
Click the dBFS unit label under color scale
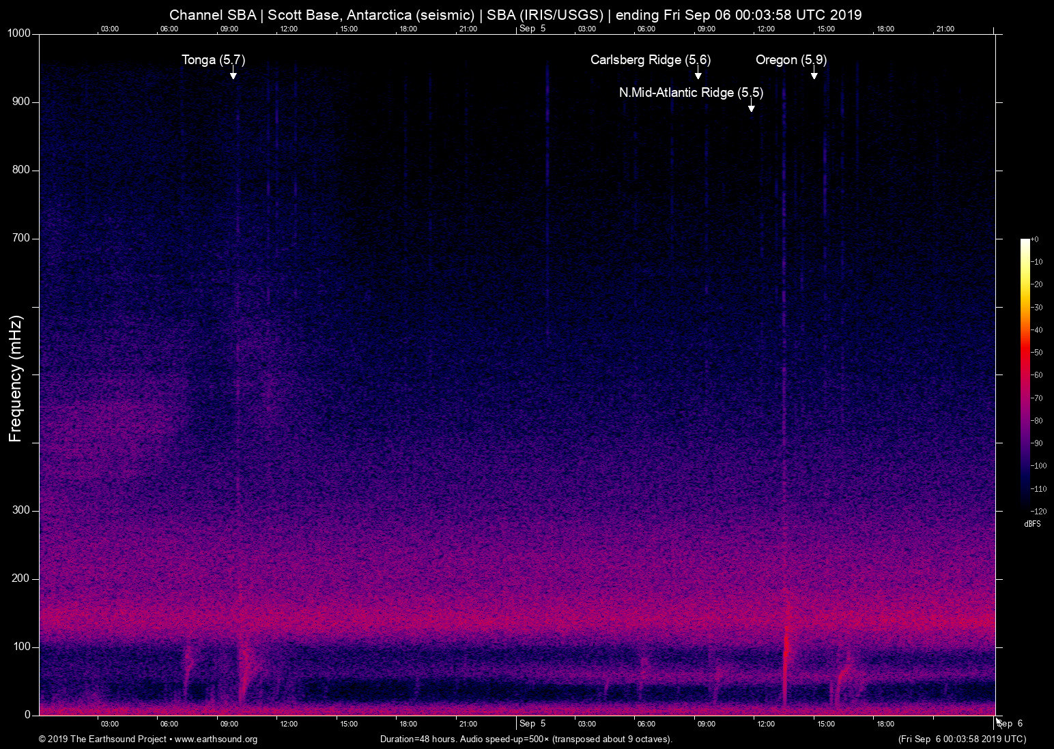click(x=1032, y=524)
